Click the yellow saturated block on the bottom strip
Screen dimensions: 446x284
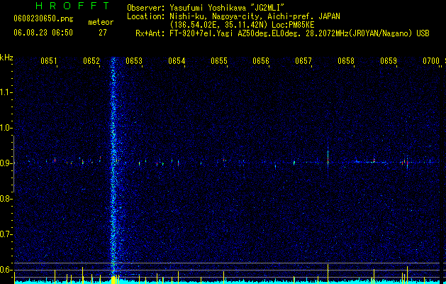113,280
